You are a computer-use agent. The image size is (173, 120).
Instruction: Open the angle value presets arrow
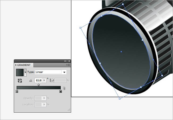pyautogui.click(x=44, y=81)
